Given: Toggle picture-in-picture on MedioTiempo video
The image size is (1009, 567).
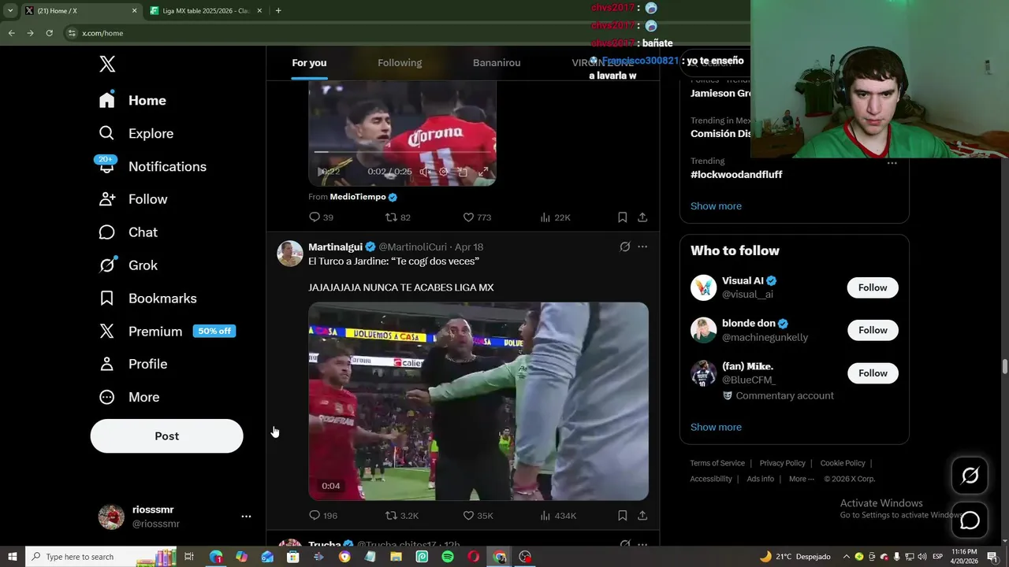Looking at the screenshot, I should tap(463, 172).
